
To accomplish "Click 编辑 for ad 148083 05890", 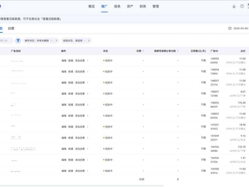I will point(64,60).
